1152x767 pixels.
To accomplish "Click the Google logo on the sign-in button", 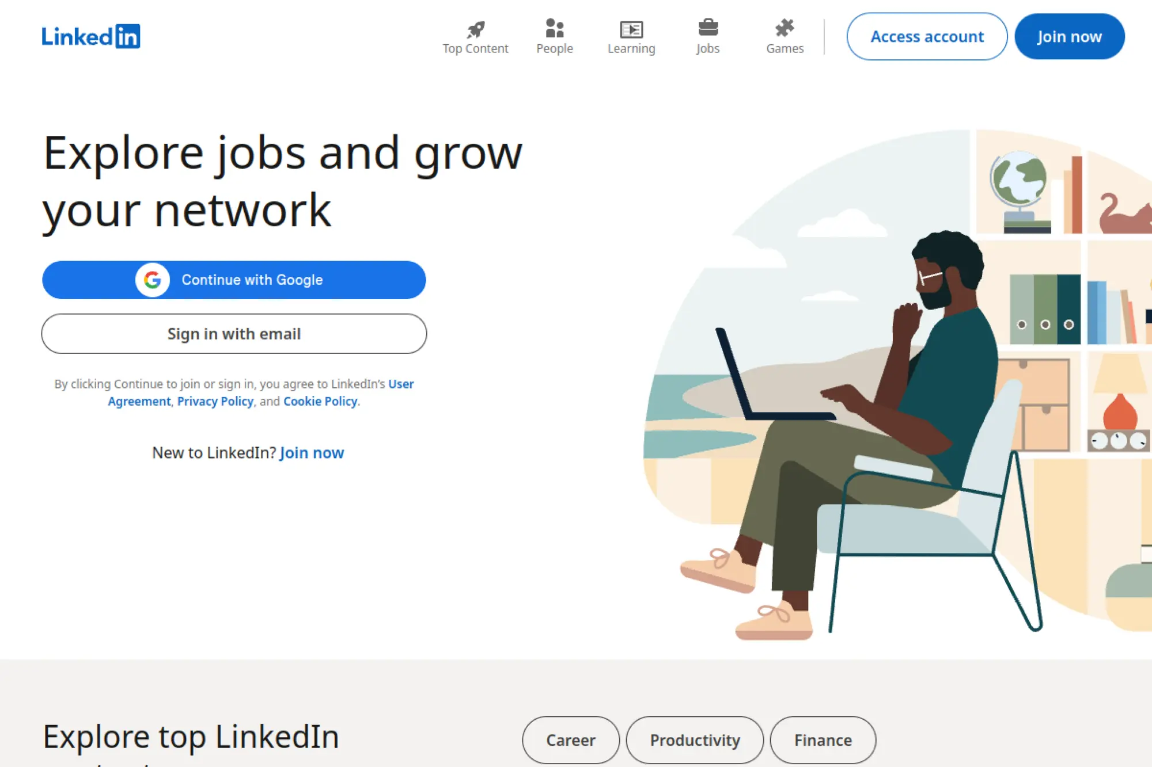I will pos(152,280).
